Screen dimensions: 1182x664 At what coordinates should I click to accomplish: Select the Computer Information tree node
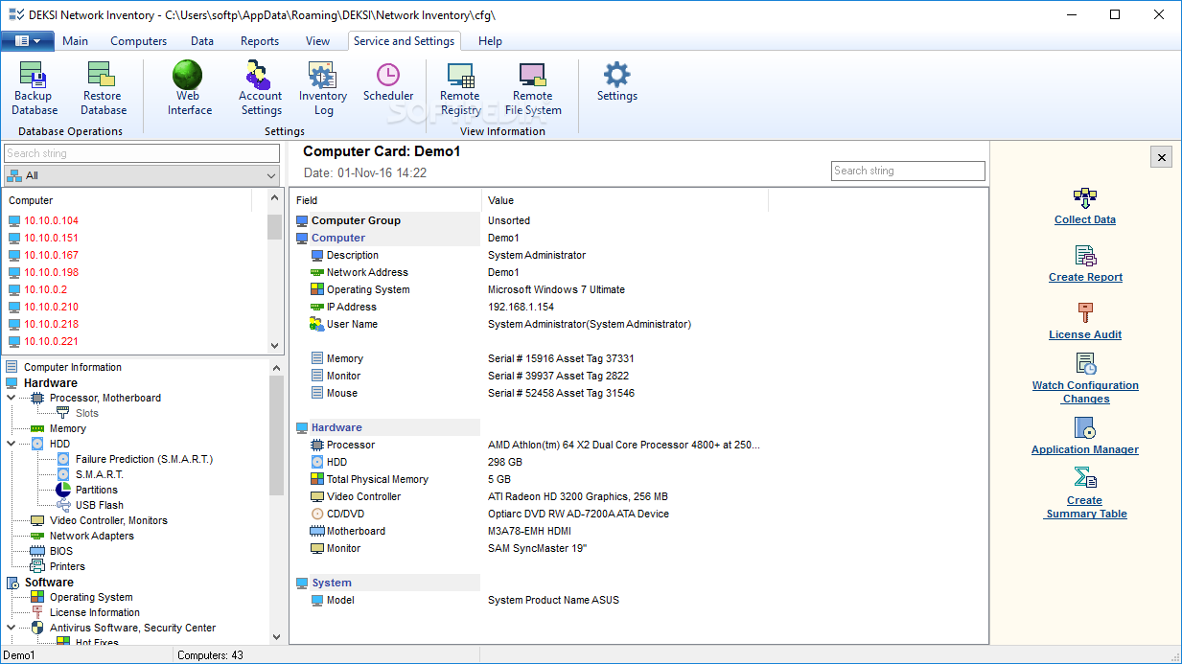click(72, 367)
